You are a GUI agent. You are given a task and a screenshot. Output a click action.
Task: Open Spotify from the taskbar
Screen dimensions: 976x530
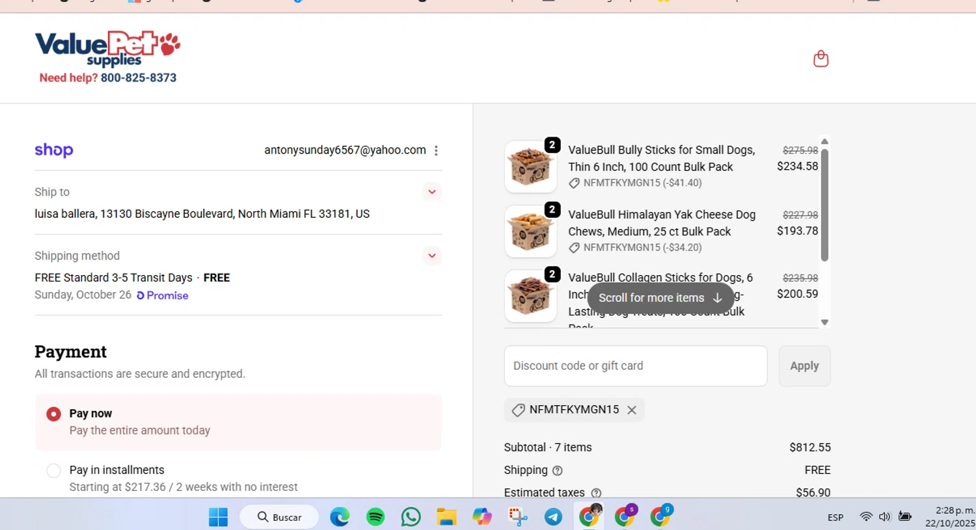click(x=375, y=517)
